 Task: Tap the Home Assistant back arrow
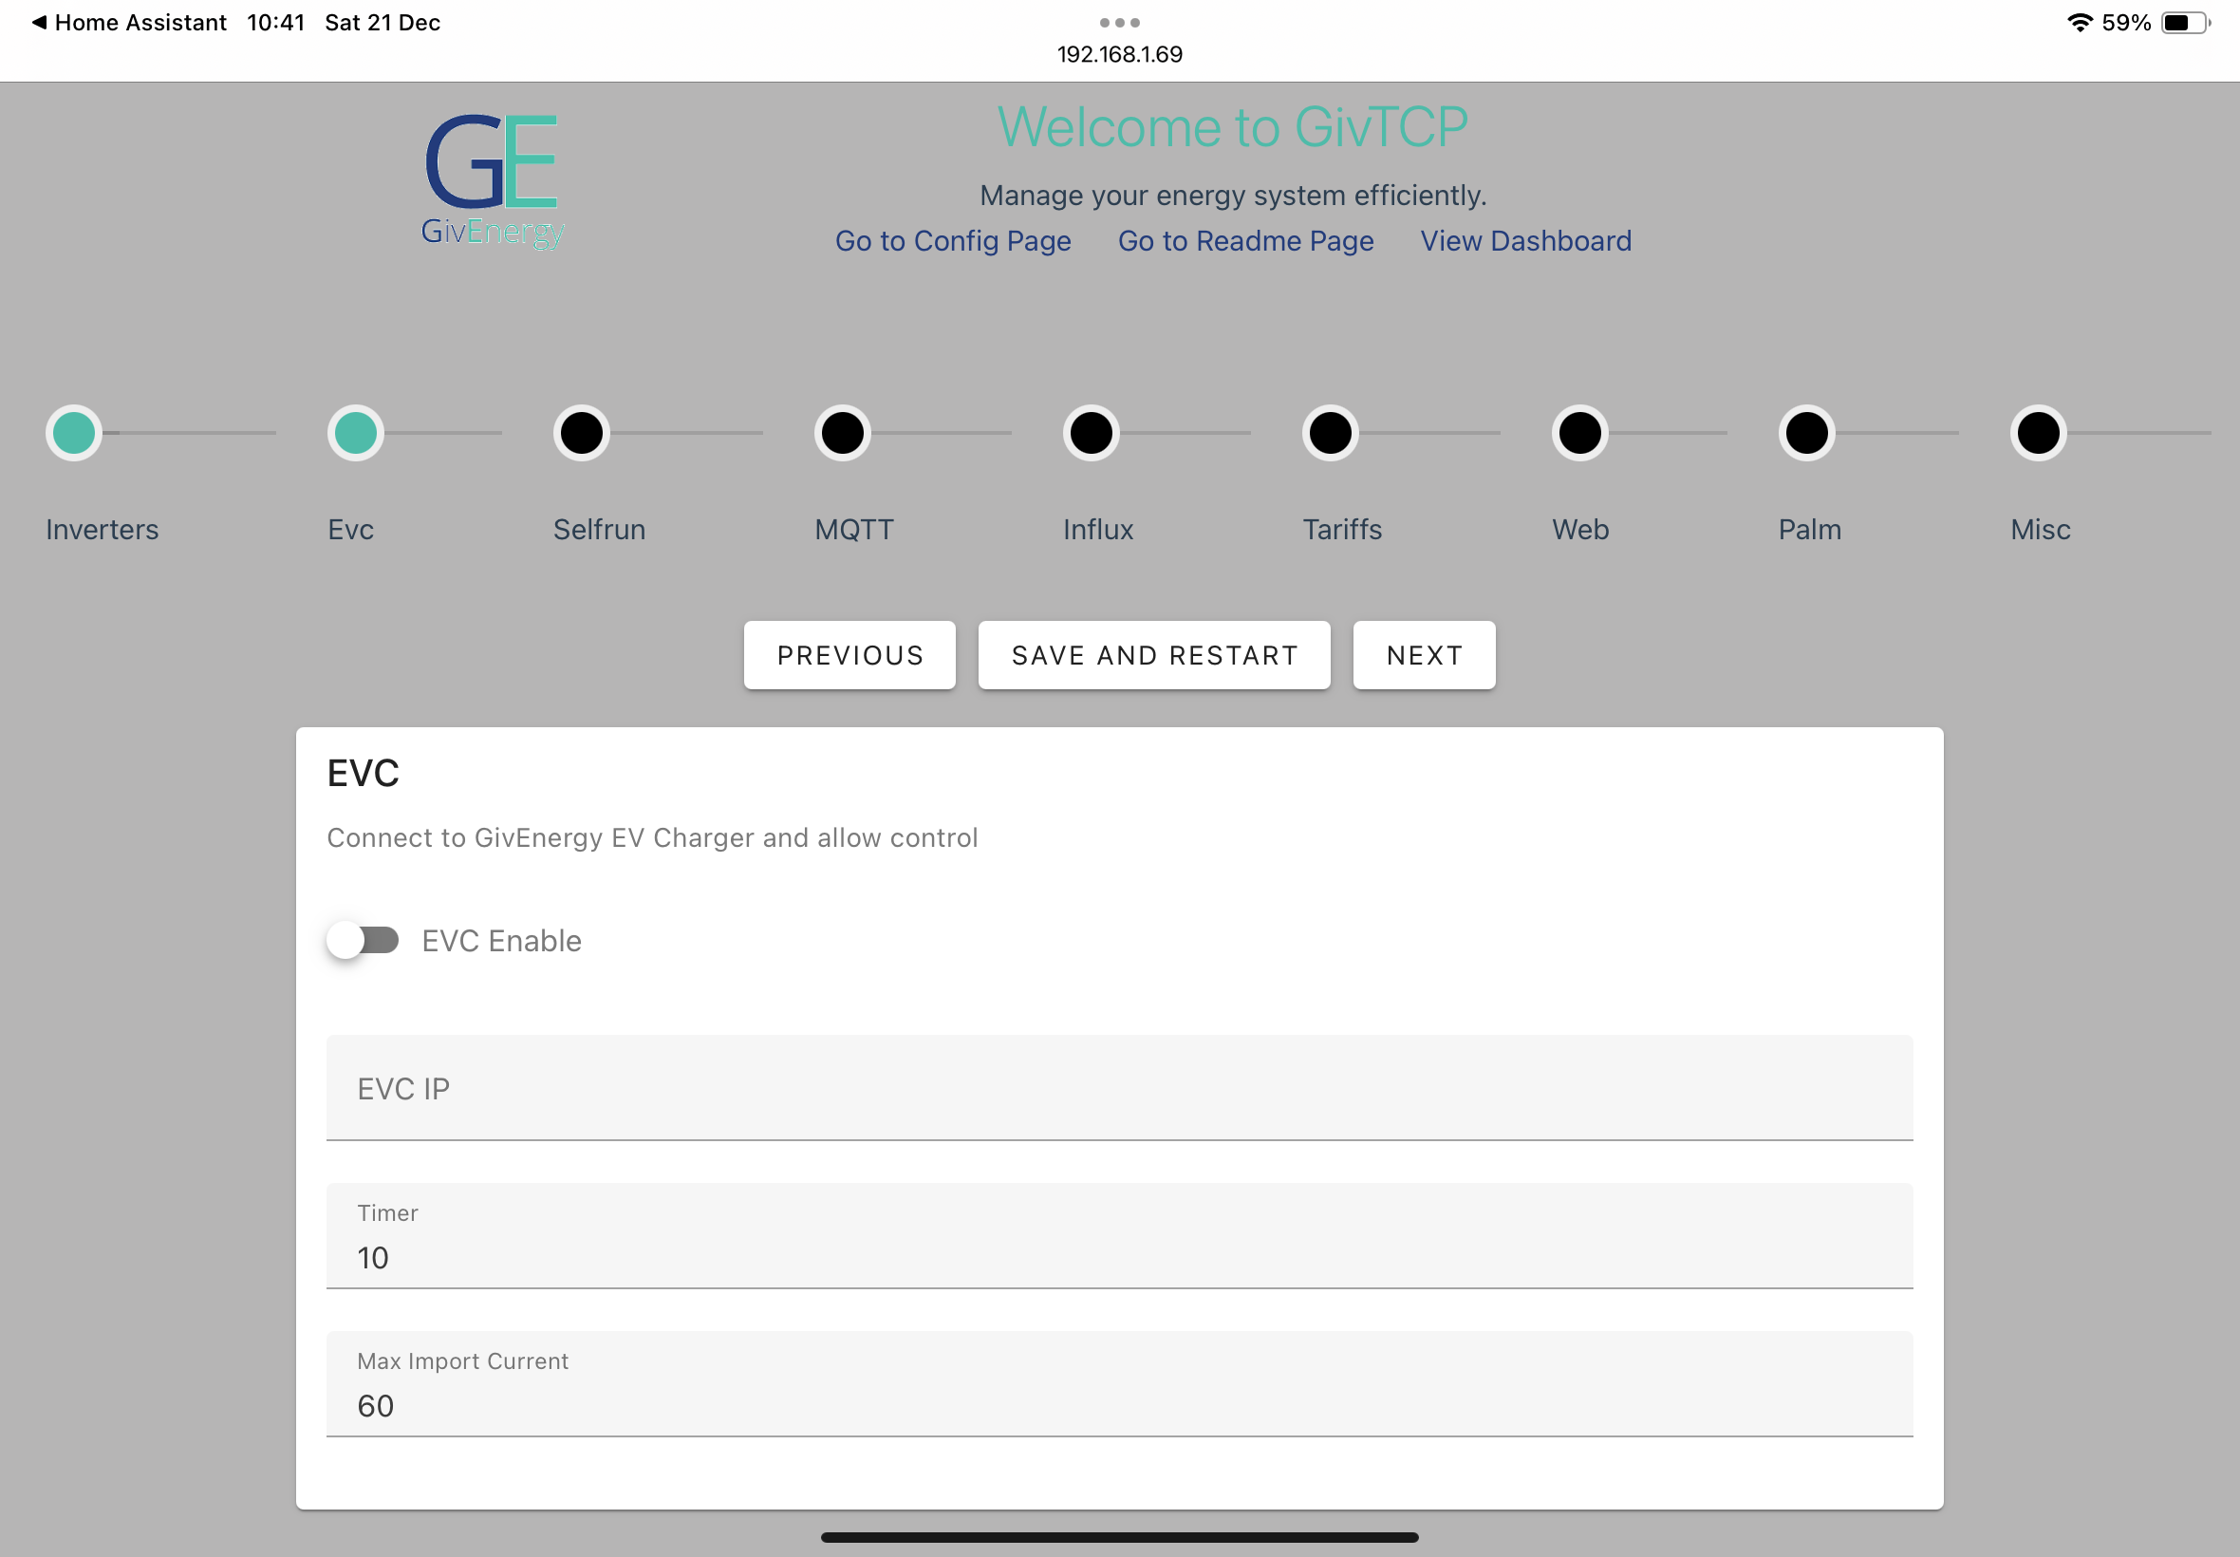coord(39,23)
